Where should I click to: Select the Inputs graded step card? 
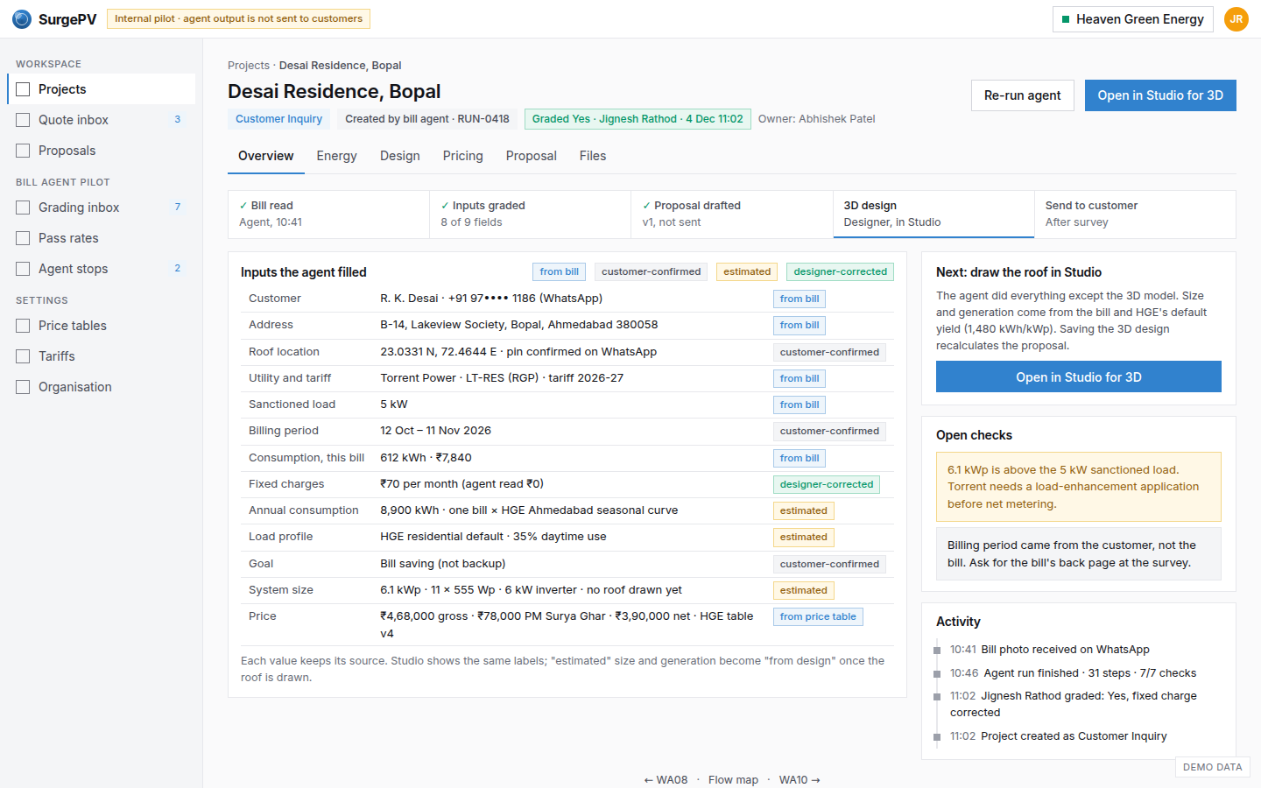[531, 214]
